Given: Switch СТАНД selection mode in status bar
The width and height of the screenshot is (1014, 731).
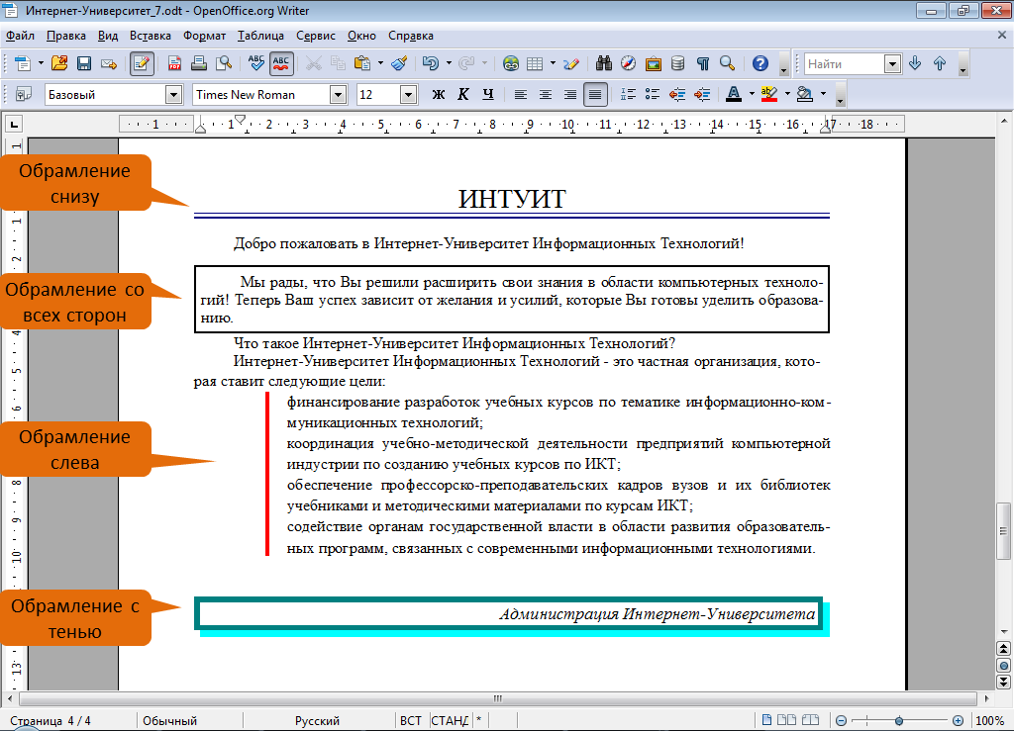Looking at the screenshot, I should pos(450,721).
